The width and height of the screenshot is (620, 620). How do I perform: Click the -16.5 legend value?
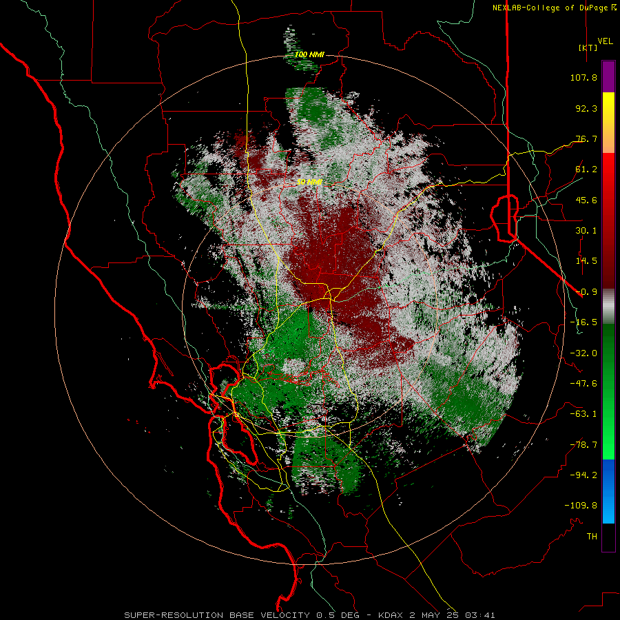583,322
